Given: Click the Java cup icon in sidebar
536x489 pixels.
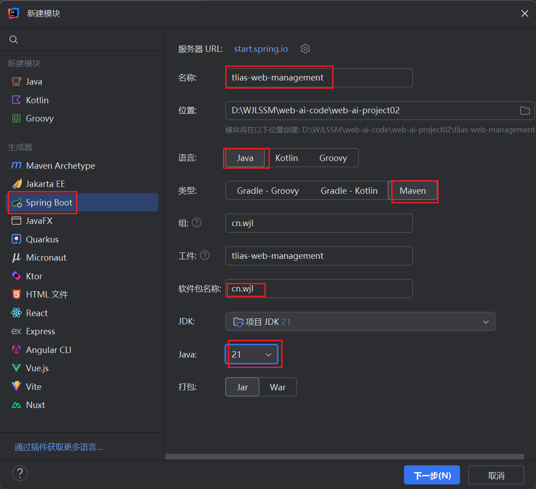Looking at the screenshot, I should pos(16,81).
